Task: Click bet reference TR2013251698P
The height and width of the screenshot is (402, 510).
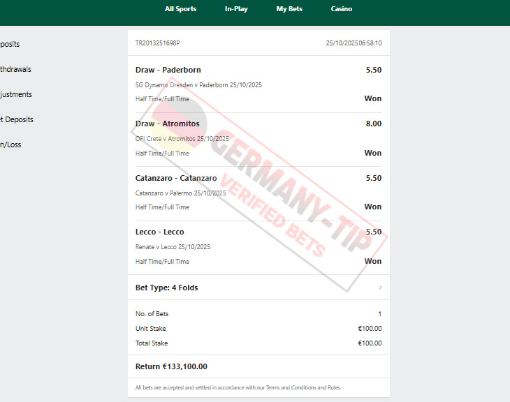Action: pyautogui.click(x=157, y=43)
